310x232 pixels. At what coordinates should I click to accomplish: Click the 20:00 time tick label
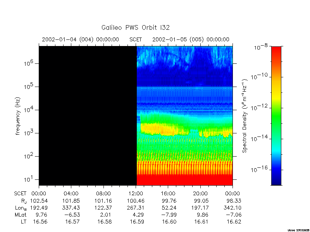tap(200, 194)
